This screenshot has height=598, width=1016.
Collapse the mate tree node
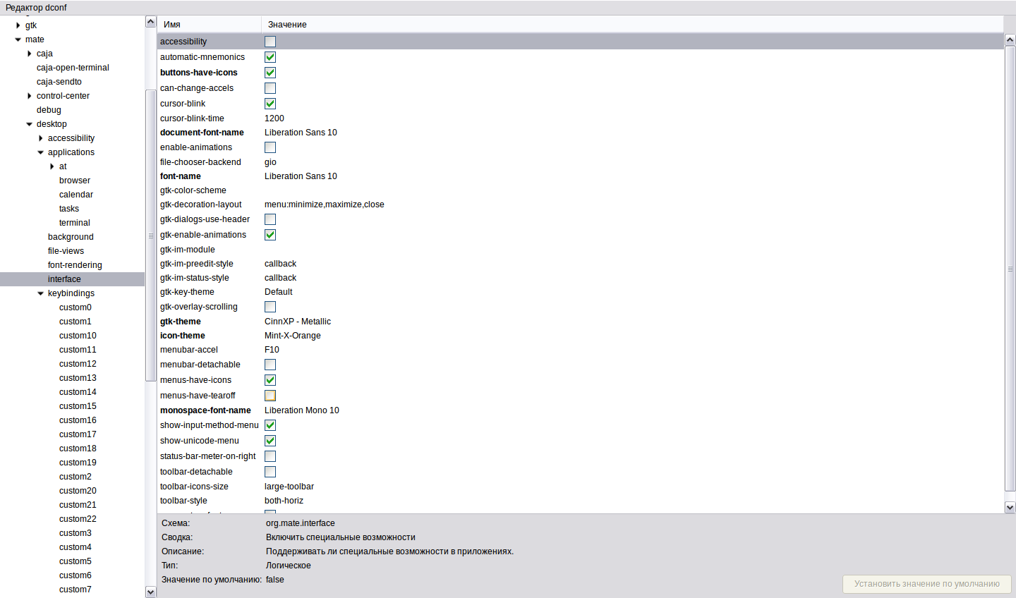coord(18,39)
